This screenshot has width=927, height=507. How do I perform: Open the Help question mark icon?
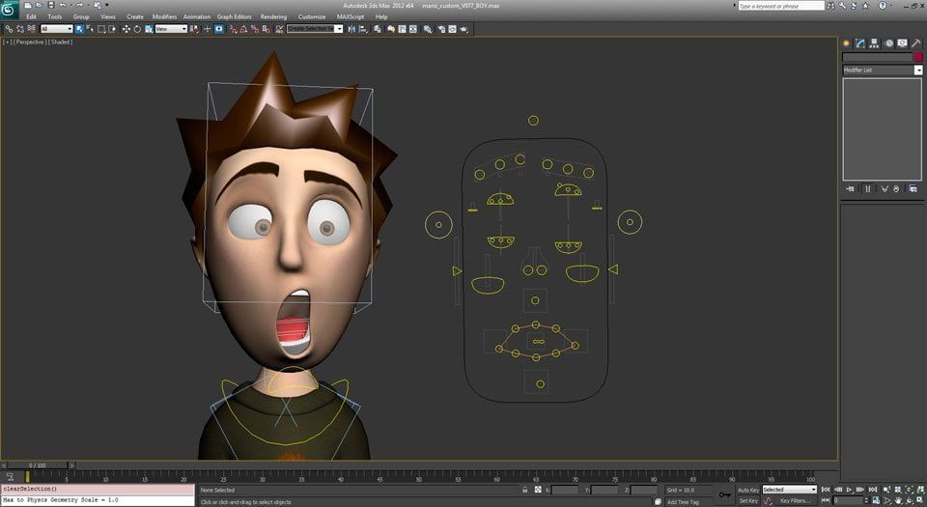coord(882,6)
